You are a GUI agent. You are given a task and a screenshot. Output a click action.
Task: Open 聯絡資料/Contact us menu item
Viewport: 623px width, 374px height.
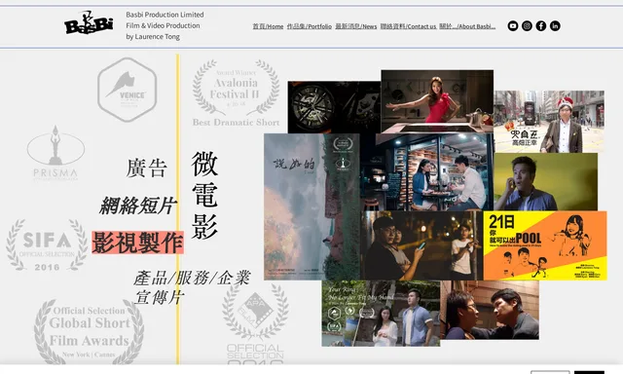[408, 26]
